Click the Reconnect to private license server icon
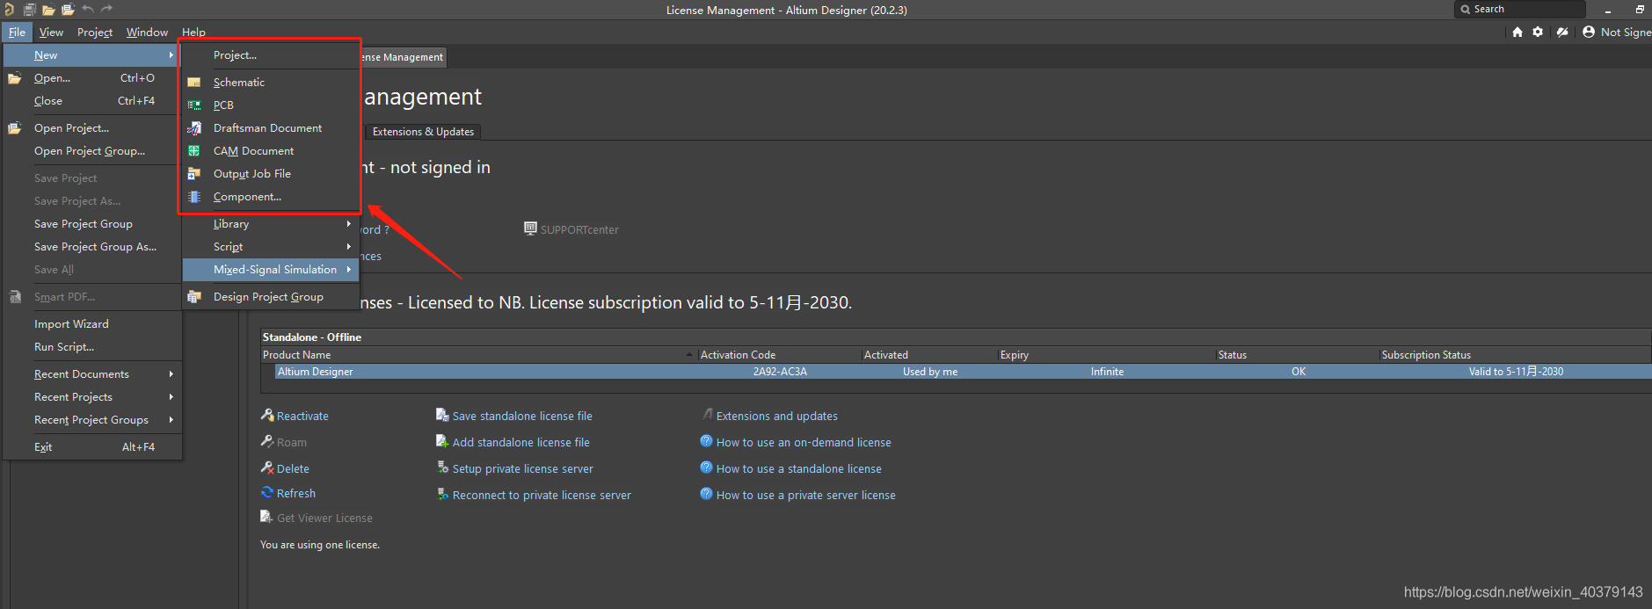 [442, 494]
